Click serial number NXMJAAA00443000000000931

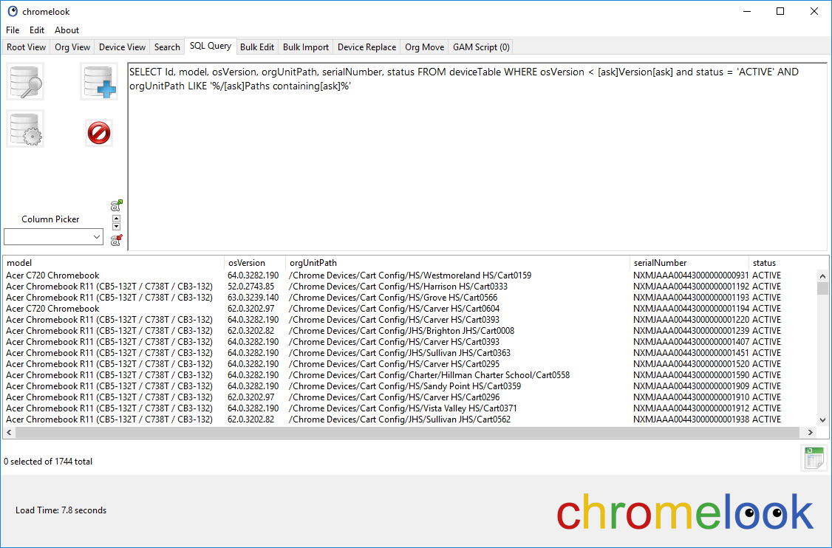point(691,275)
